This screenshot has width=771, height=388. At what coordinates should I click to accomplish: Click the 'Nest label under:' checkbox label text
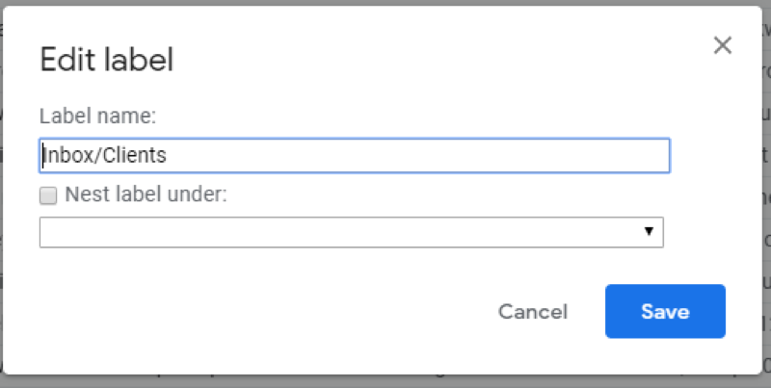[146, 194]
